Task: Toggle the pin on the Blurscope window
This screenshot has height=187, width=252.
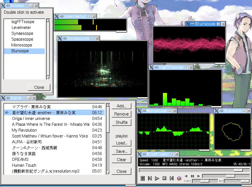Action: pyautogui.click(x=192, y=24)
